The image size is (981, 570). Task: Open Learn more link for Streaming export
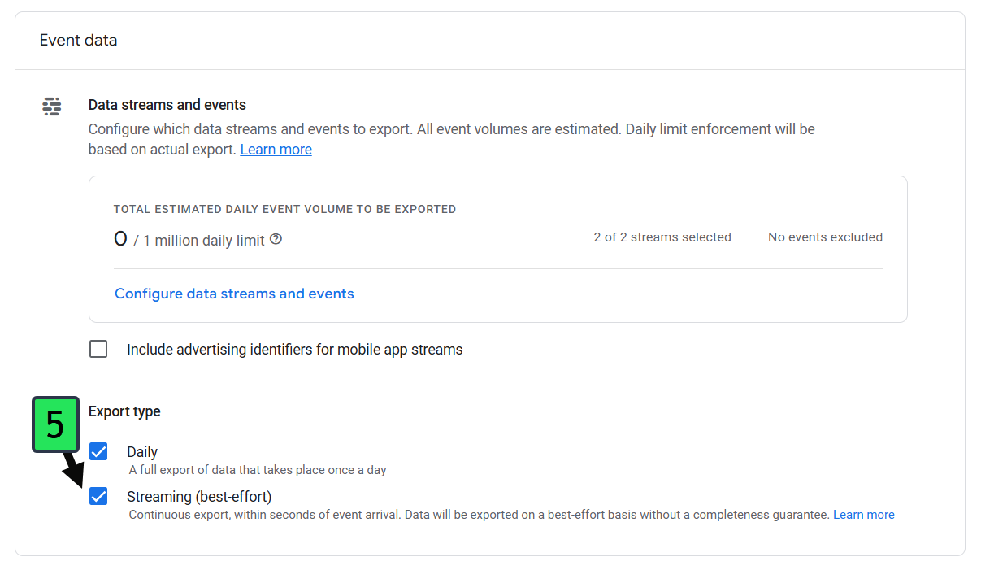click(863, 515)
